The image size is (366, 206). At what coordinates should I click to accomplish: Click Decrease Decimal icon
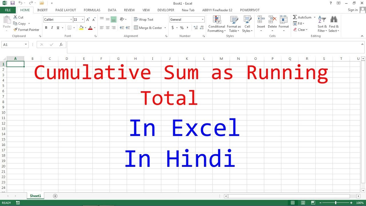202,28
